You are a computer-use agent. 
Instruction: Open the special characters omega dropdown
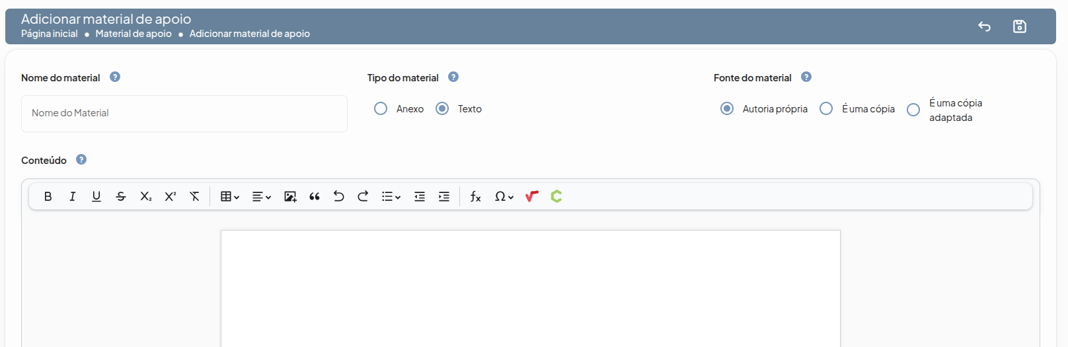click(504, 196)
